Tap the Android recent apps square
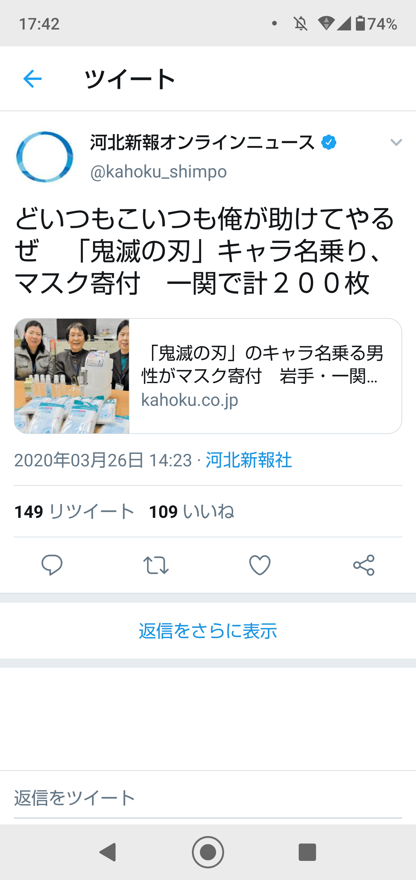This screenshot has width=416, height=880. pyautogui.click(x=307, y=852)
